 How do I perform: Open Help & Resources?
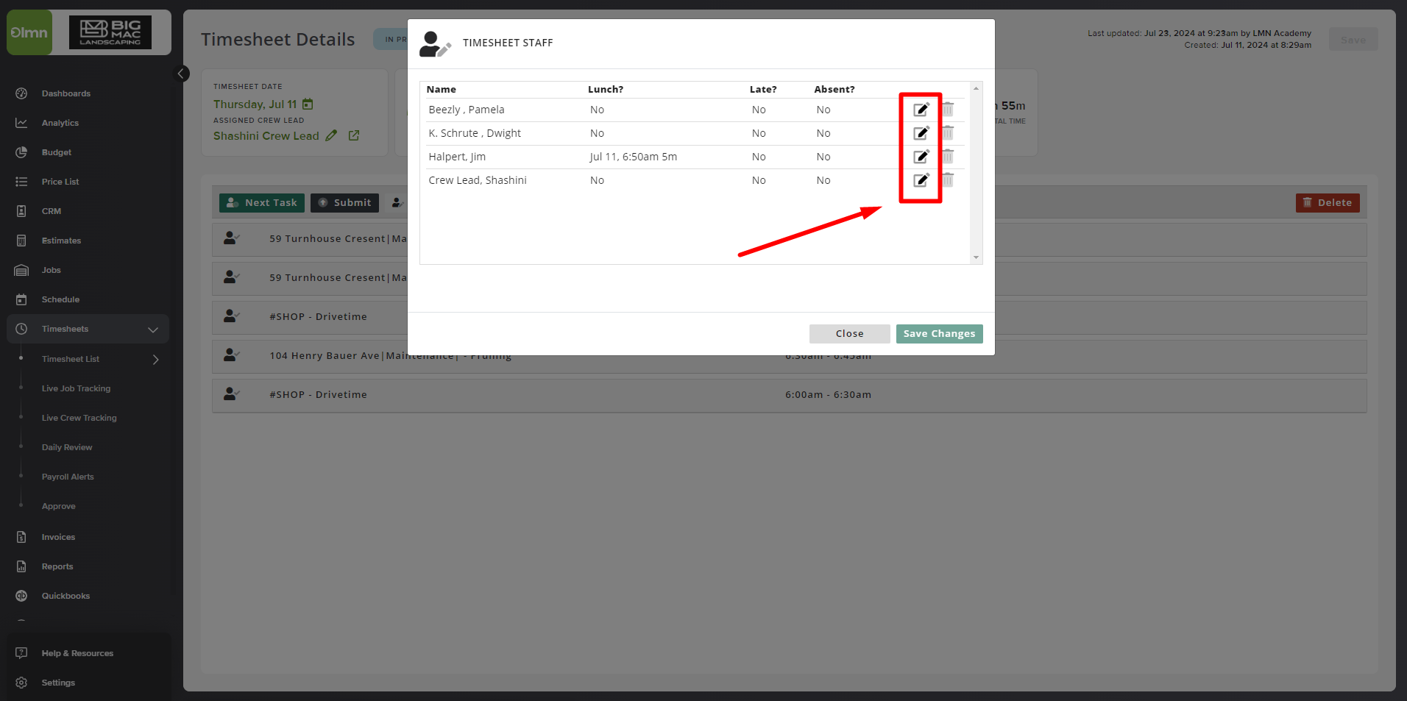(78, 653)
